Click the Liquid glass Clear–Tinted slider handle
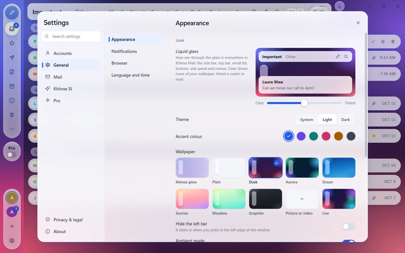 coord(304,103)
